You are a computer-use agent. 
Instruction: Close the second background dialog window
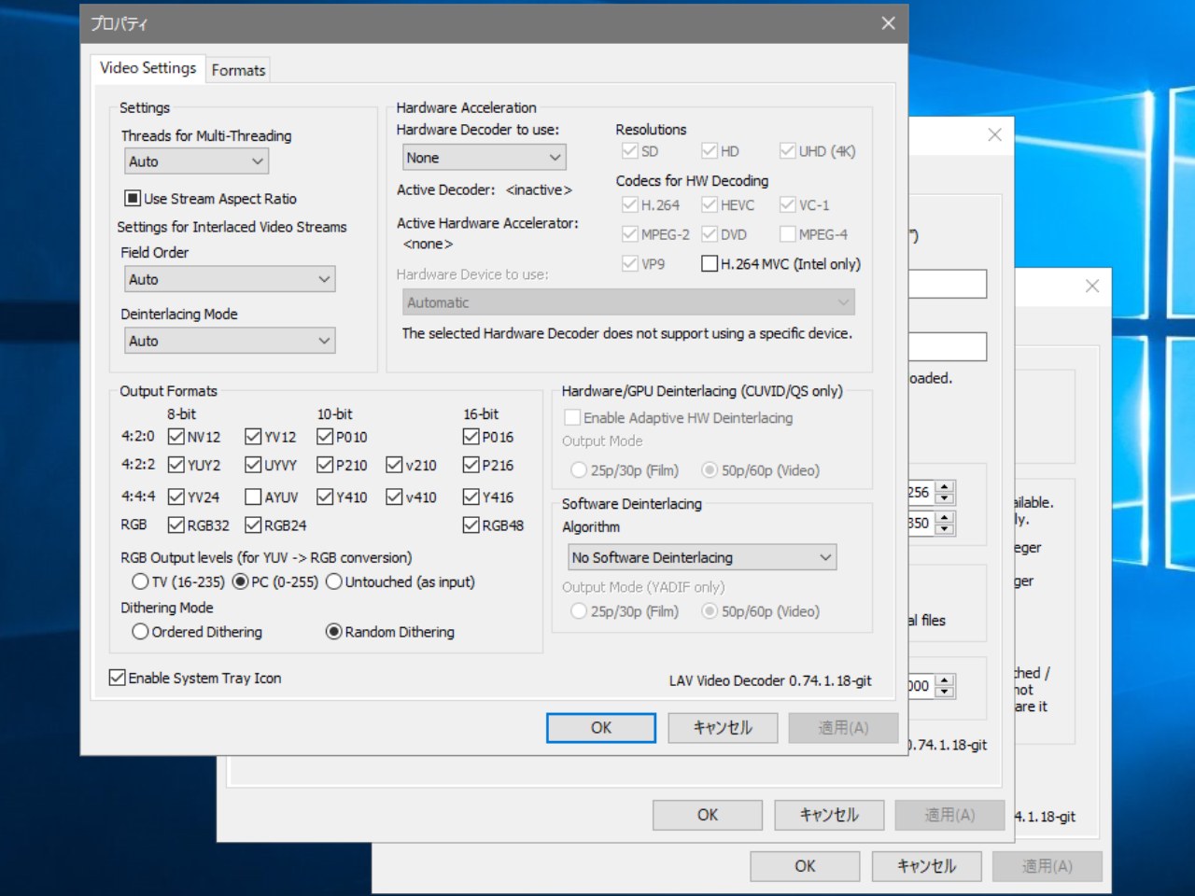coord(994,135)
